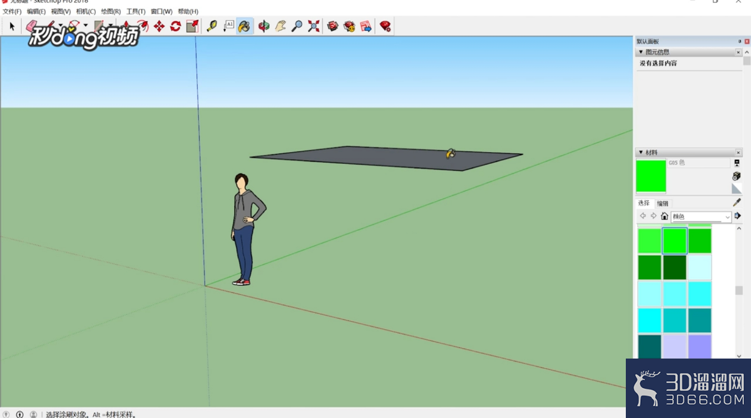751x418 pixels.
Task: Pin the default tray panel
Action: (740, 41)
